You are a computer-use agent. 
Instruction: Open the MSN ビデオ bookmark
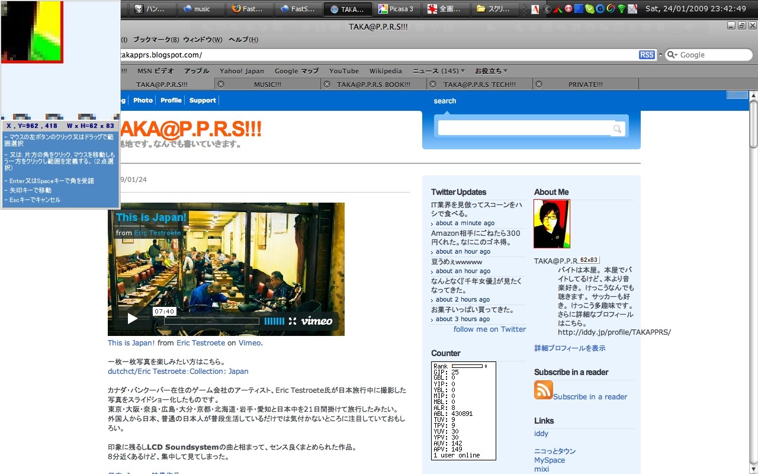click(156, 71)
